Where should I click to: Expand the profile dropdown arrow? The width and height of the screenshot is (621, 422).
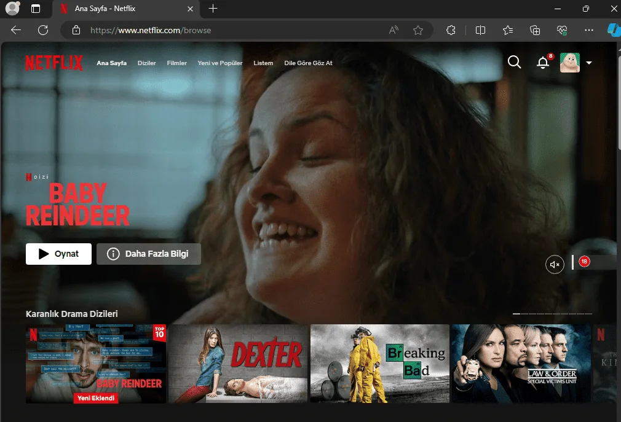[589, 63]
